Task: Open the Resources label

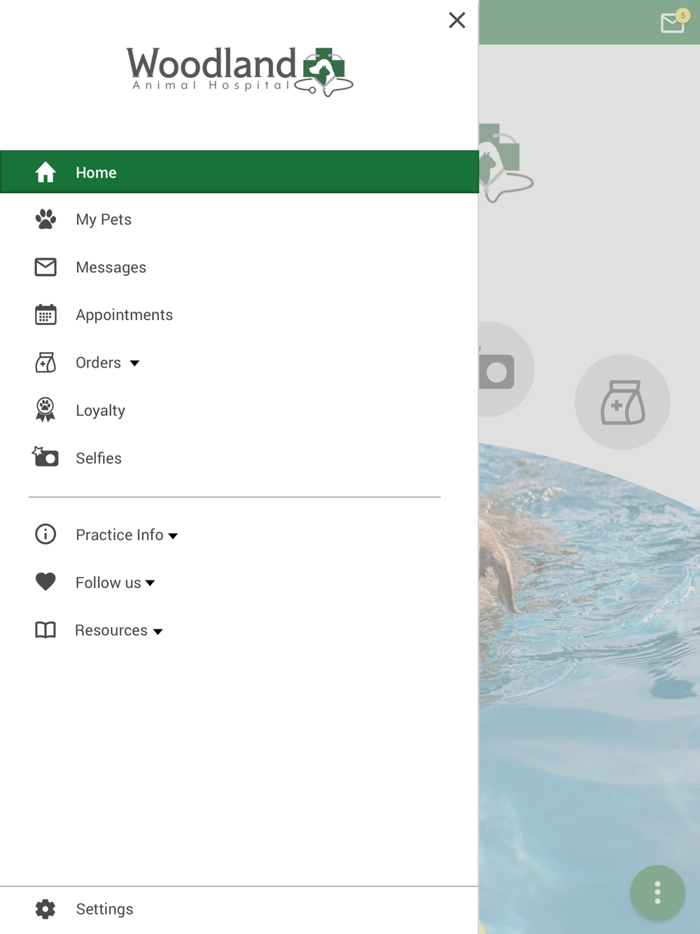Action: (x=111, y=630)
